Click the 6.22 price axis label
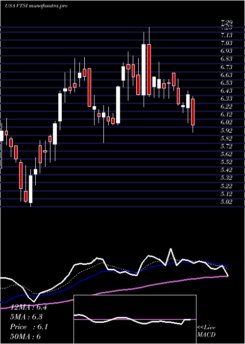This screenshot has width=245, height=344. point(226,107)
